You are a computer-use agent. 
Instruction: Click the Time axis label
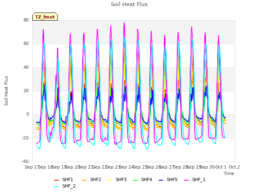[229, 173]
